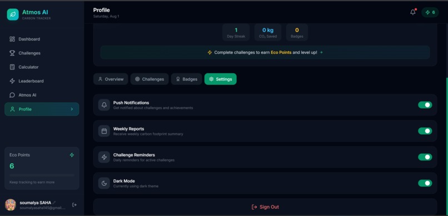The height and width of the screenshot is (216, 448).
Task: Click the Push Notifications bell icon
Action: pos(104,105)
